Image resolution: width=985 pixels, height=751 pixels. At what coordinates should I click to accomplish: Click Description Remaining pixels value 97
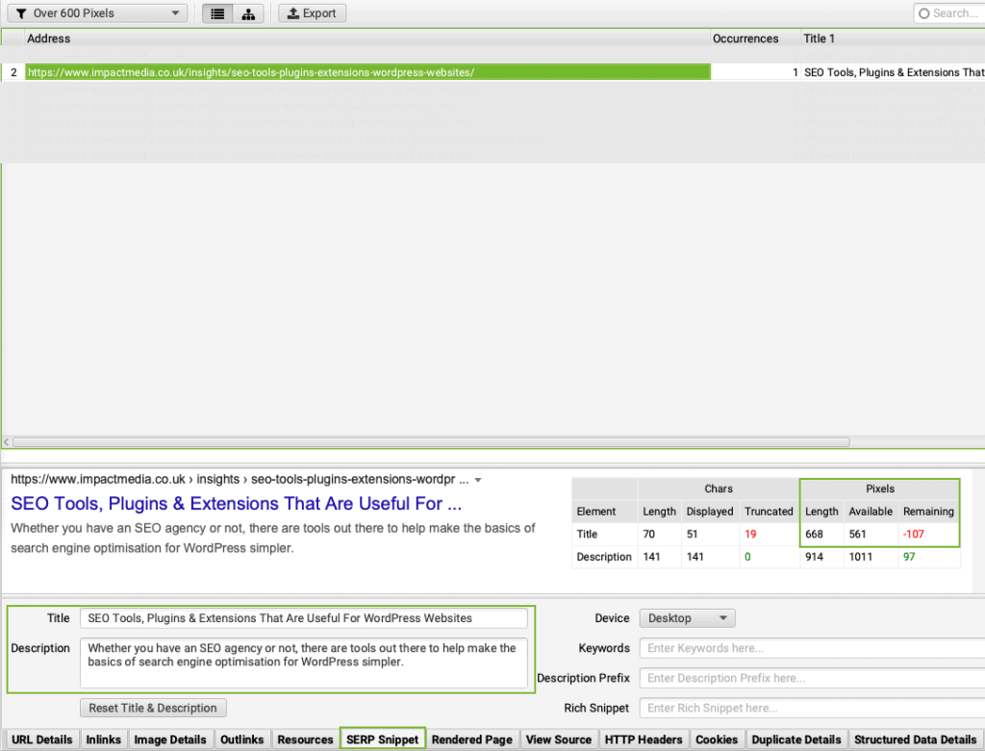(x=909, y=557)
